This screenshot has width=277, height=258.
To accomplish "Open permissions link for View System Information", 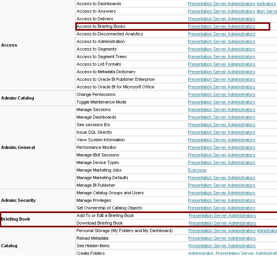I will point(222,140).
